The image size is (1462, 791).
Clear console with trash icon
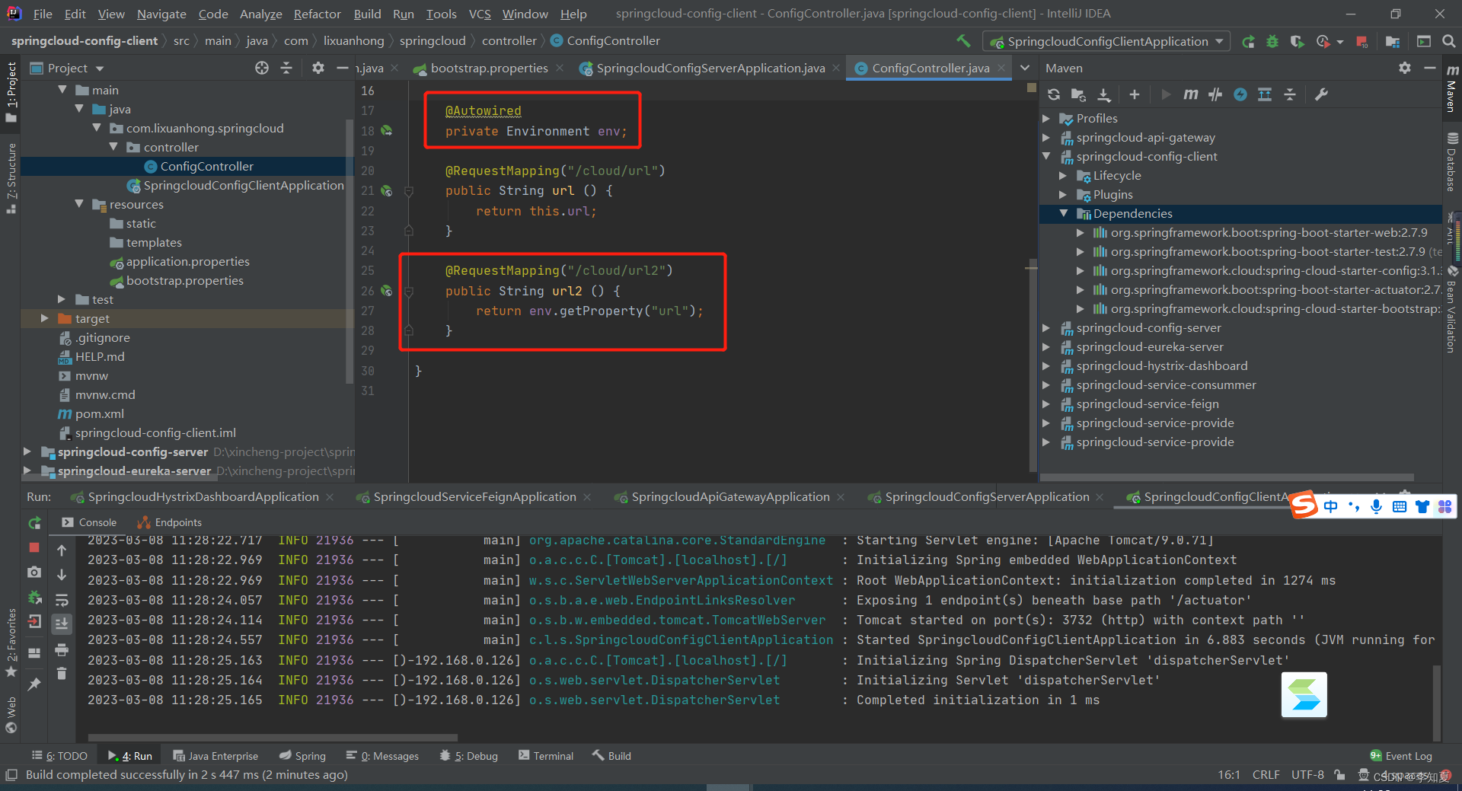click(x=62, y=674)
